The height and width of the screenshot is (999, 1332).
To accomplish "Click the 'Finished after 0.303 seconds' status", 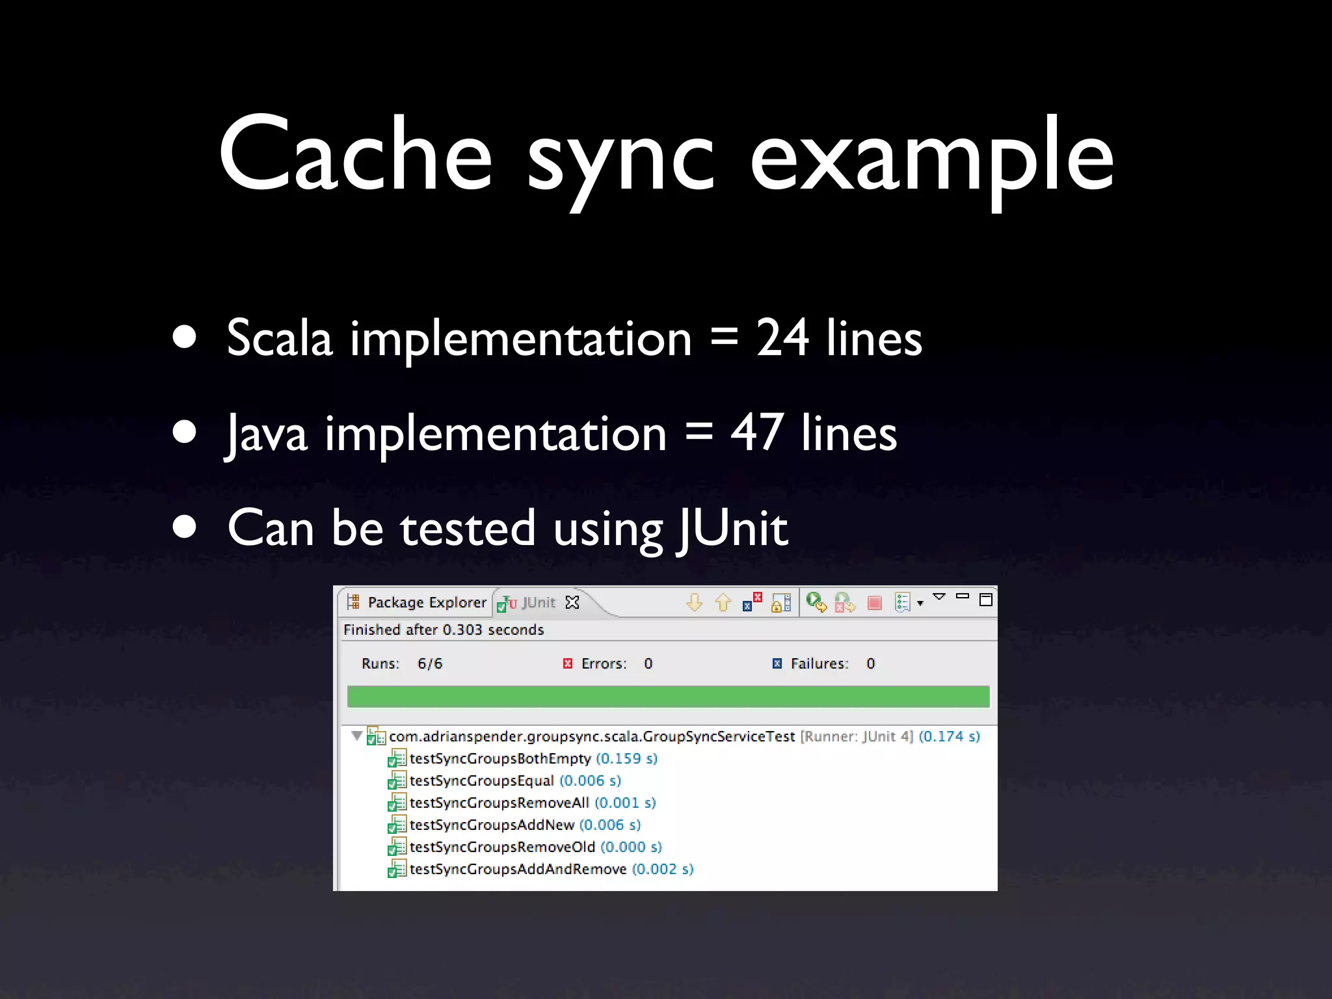I will [x=444, y=630].
